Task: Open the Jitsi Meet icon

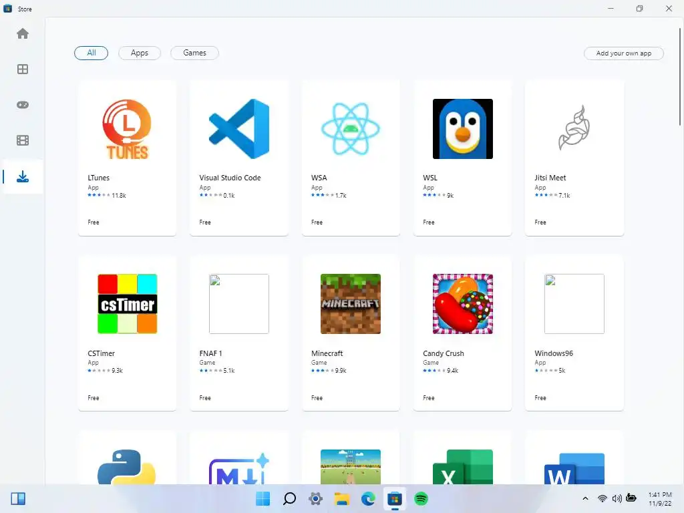Action: tap(574, 128)
